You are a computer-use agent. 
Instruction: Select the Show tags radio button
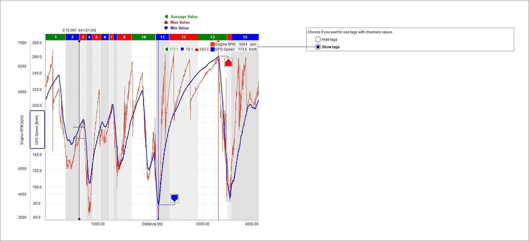click(x=318, y=47)
